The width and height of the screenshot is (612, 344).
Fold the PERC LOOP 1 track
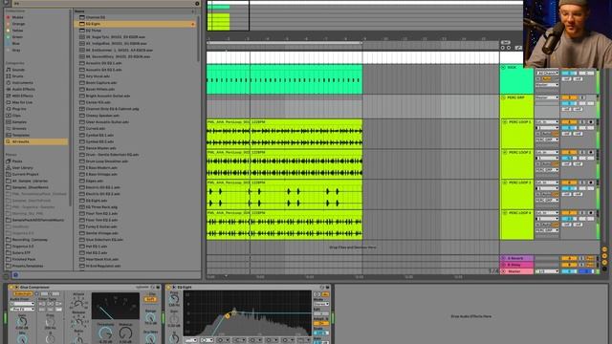point(505,122)
